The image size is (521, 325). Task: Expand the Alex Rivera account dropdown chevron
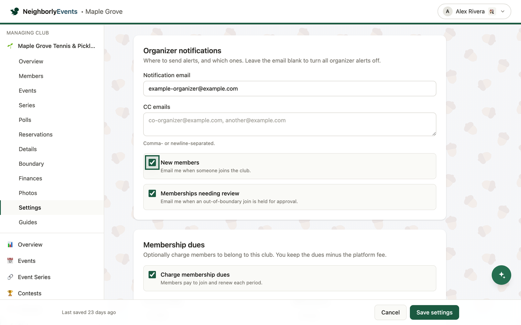503,11
